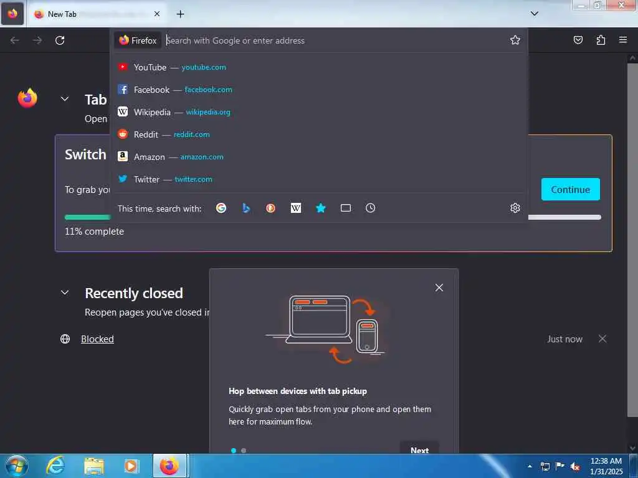Select the YouTube suggestion row
This screenshot has width=638, height=478.
coord(319,67)
